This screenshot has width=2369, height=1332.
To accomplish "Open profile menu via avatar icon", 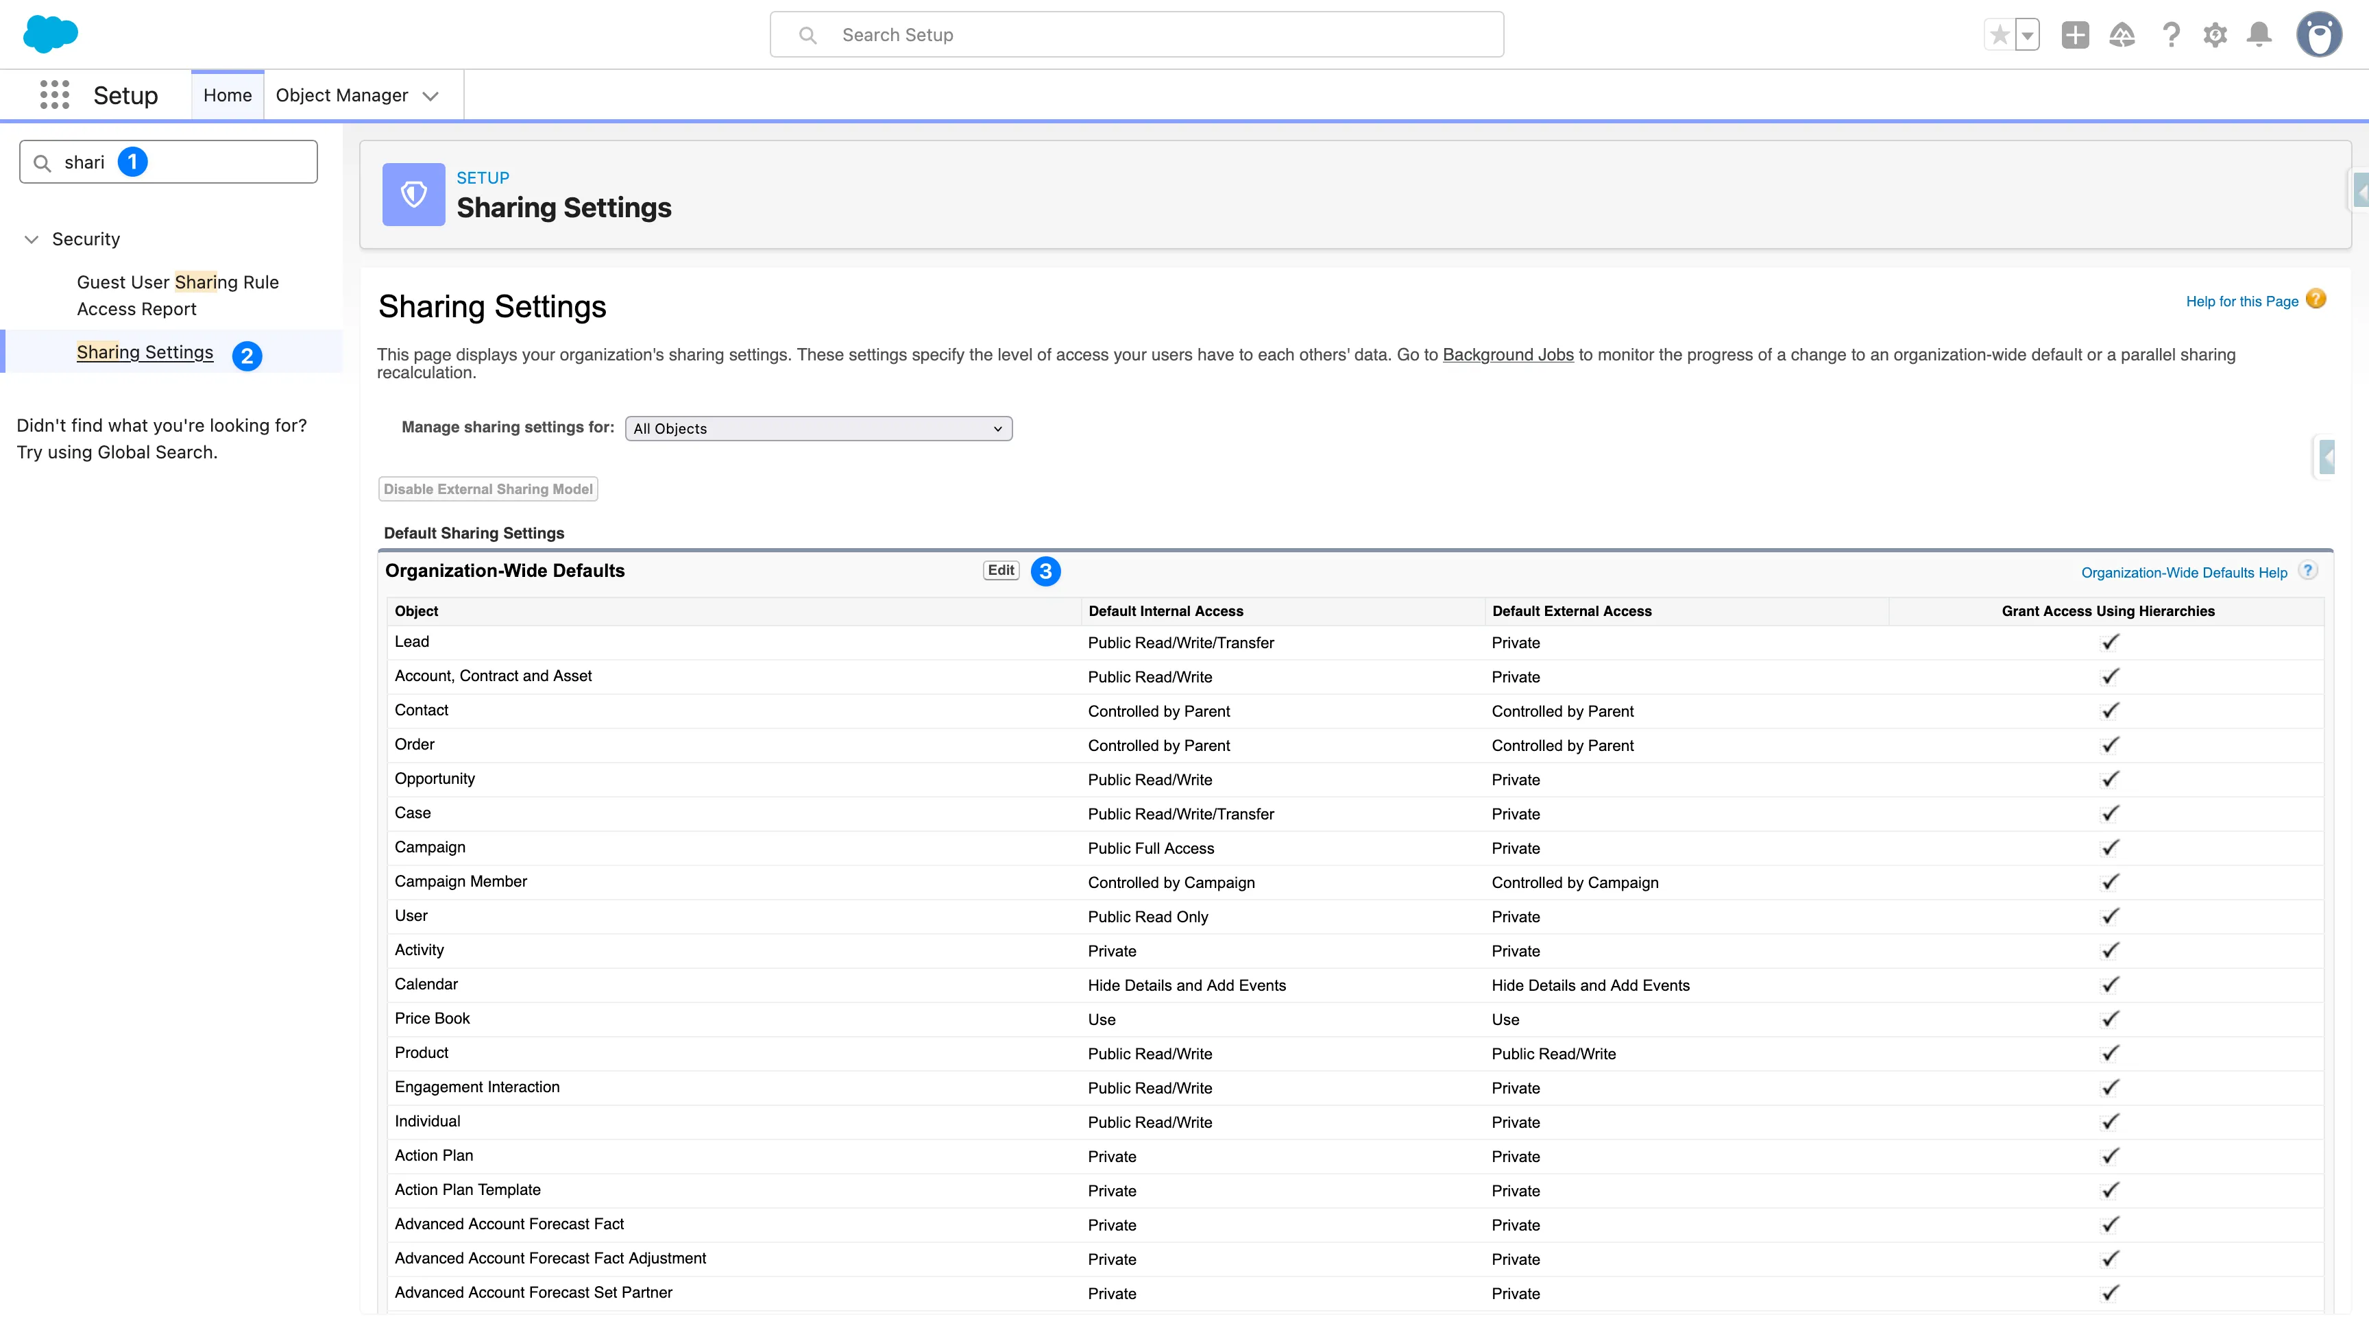I will click(2318, 34).
